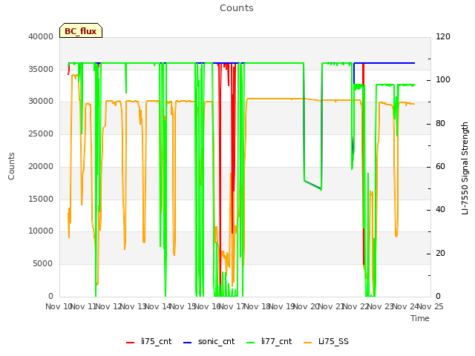Click the 35000 y-axis tick label
The image size is (475, 356).
pos(41,69)
